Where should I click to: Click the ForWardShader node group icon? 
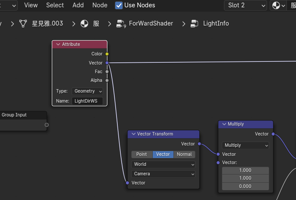click(x=121, y=23)
